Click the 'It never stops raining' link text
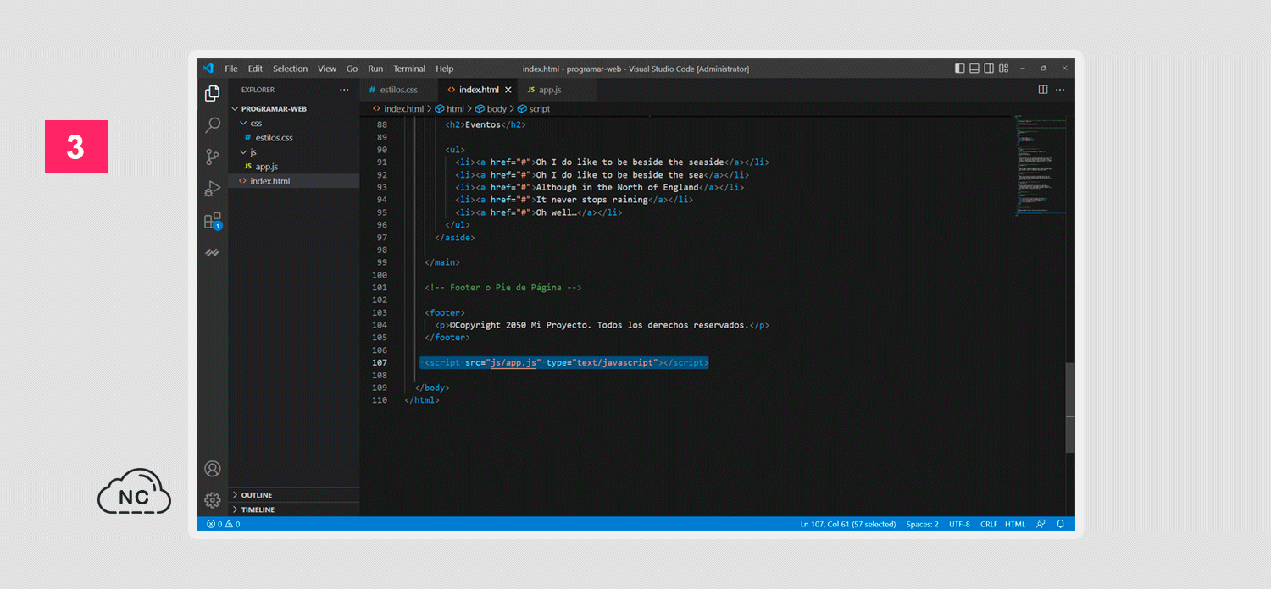 592,201
